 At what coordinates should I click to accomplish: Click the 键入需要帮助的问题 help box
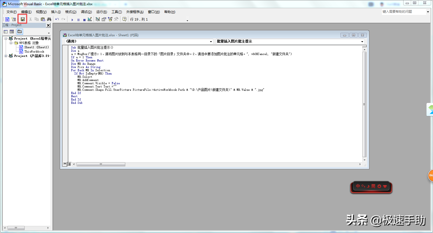coord(404,12)
